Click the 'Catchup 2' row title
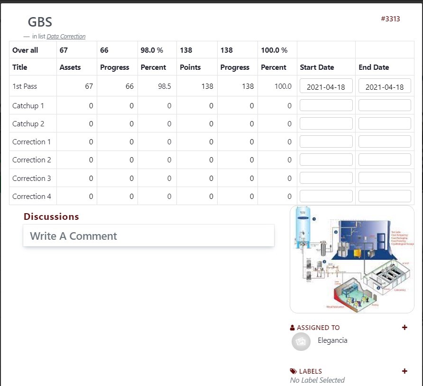 pos(28,124)
